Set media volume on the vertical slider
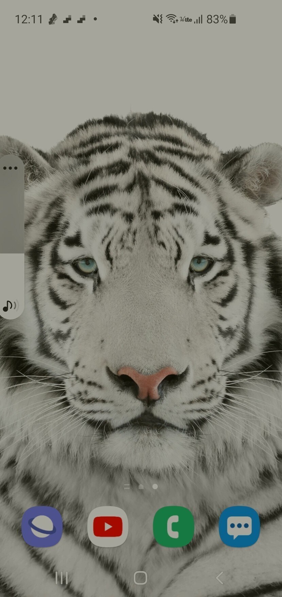The width and height of the screenshot is (282, 597). coord(12,239)
